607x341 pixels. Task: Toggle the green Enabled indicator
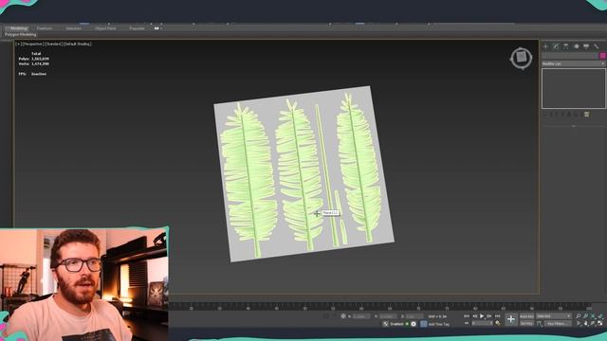pyautogui.click(x=407, y=324)
